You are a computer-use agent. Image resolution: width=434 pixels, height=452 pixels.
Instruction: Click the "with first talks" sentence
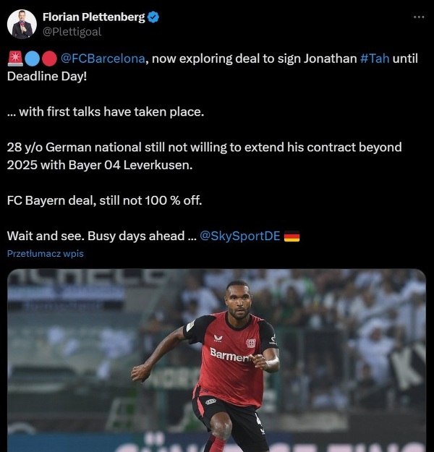pos(106,112)
